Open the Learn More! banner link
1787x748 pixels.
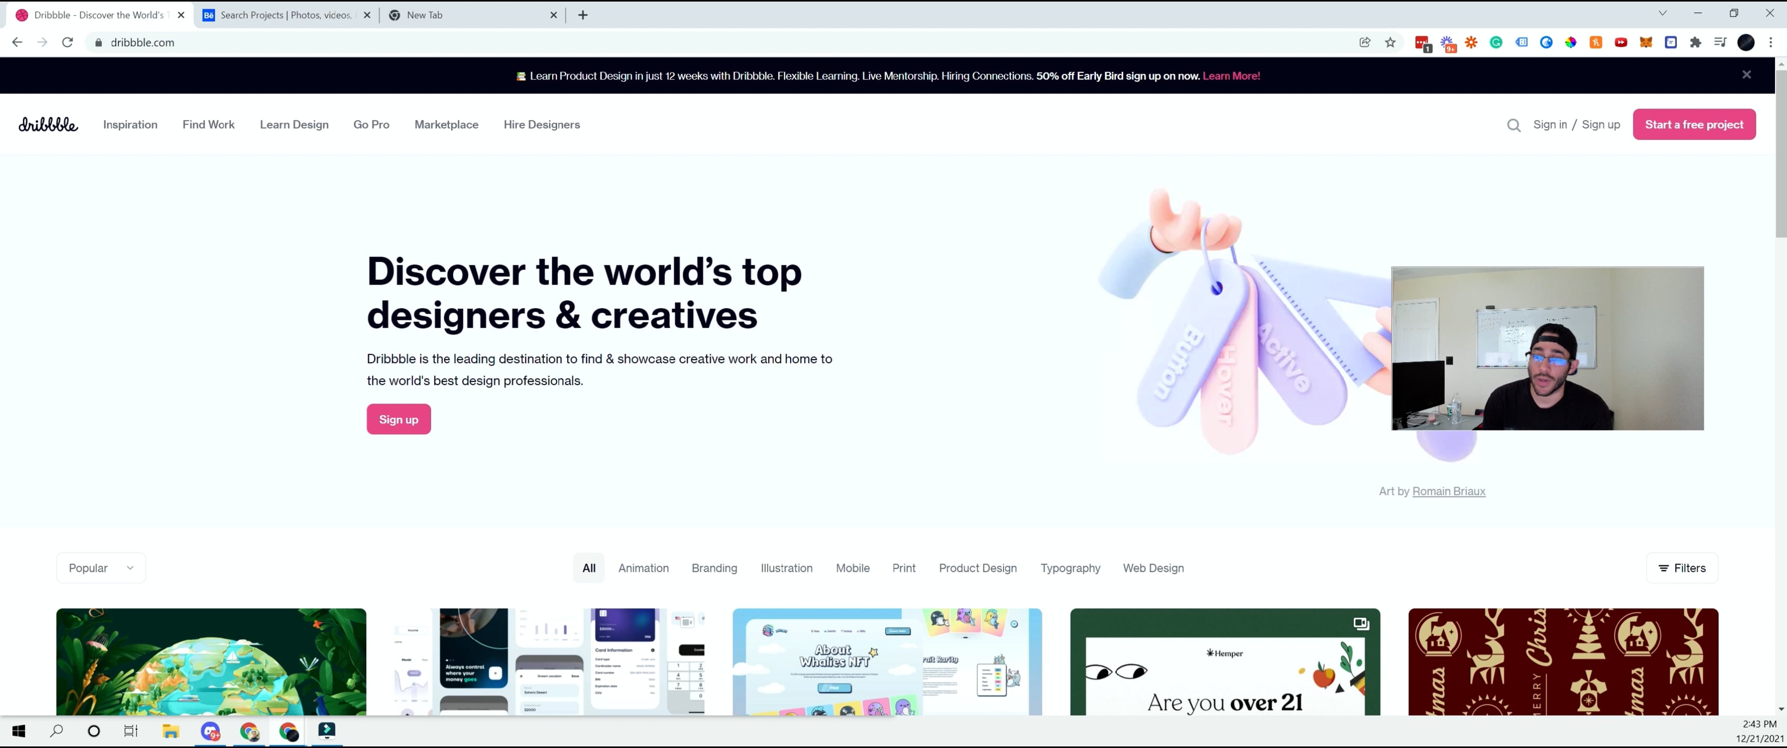[1231, 76]
